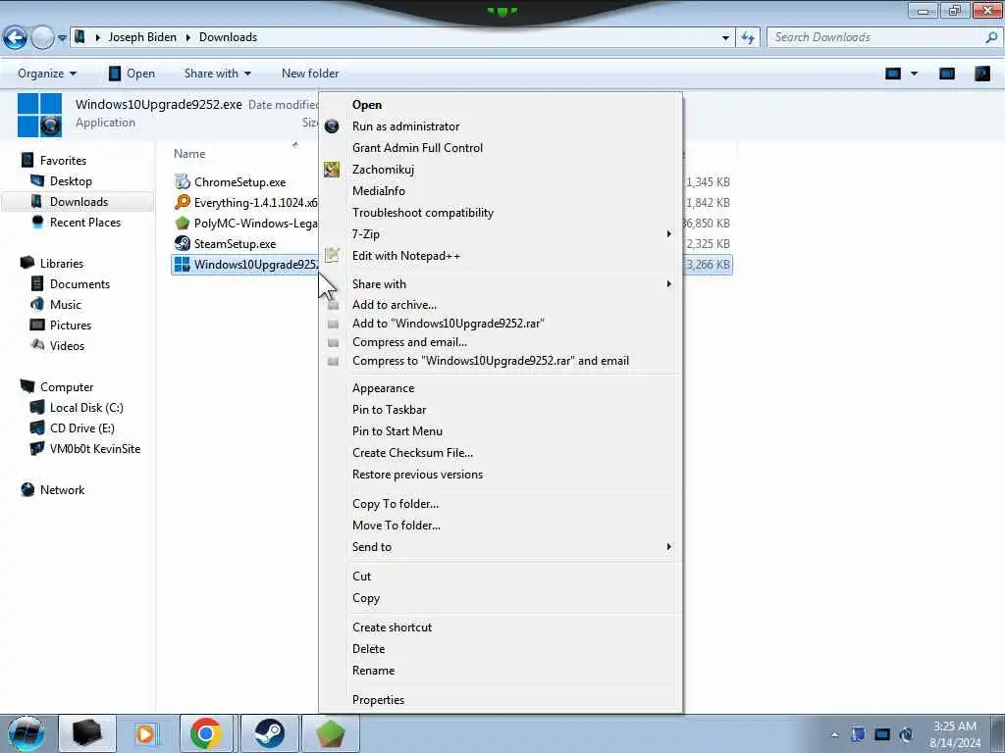Screen dimensions: 1005x753
Task: Select the PolyMC-Windows-Legacy file icon
Action: [x=183, y=223]
